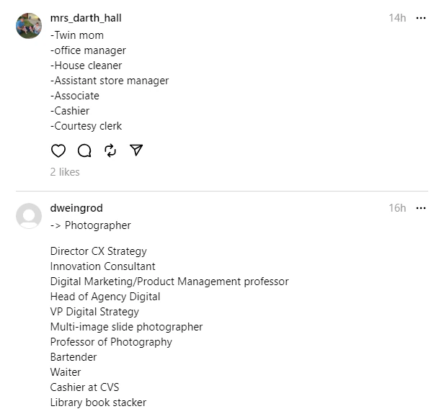Open the dweingrod username link
The image size is (439, 414).
[x=76, y=208]
